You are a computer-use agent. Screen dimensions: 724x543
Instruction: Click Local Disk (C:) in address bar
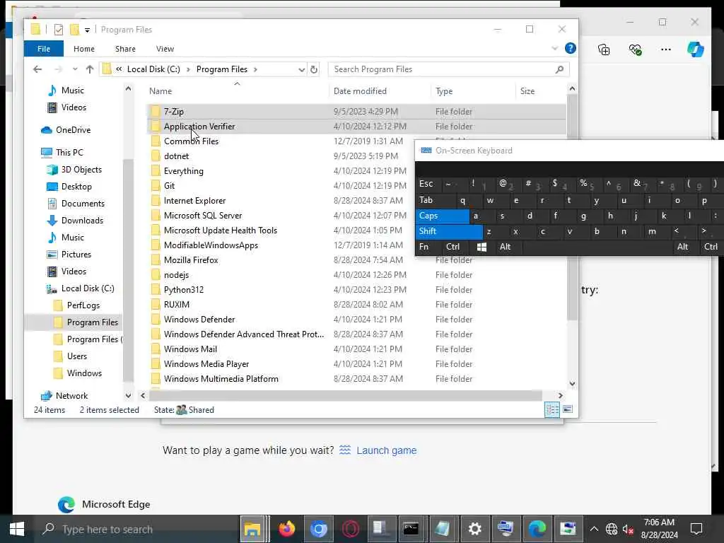153,69
